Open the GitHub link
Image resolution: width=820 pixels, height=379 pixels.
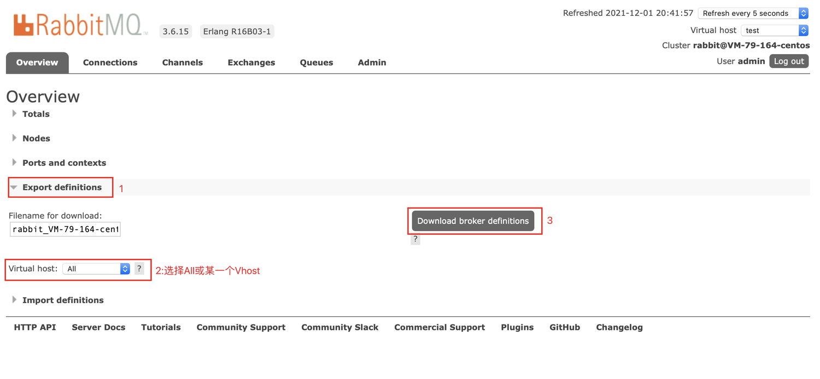pos(565,328)
